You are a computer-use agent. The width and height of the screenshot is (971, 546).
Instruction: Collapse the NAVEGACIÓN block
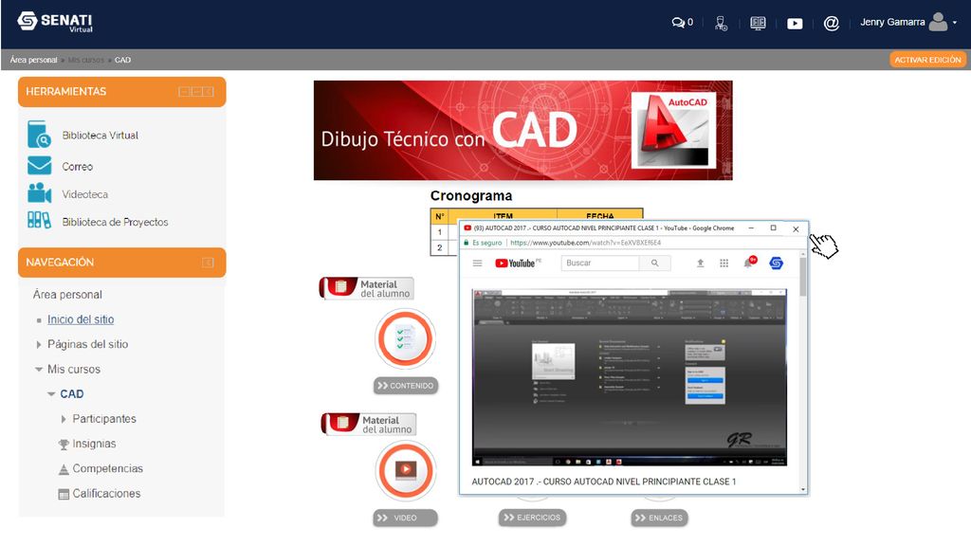(x=208, y=263)
